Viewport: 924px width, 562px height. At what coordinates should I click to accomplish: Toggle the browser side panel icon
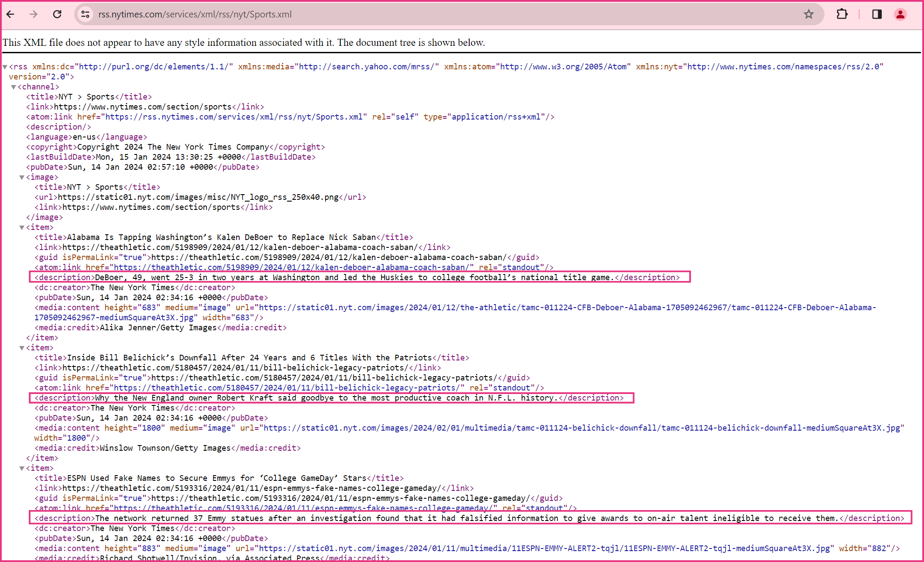[x=877, y=14]
